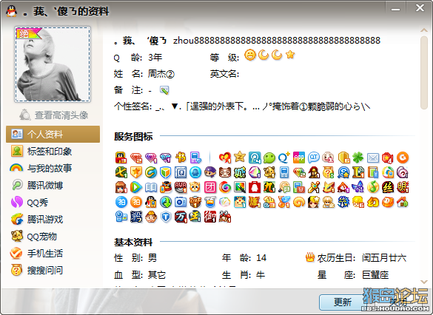
Task: Open the small house service icon
Action: [x=403, y=202]
